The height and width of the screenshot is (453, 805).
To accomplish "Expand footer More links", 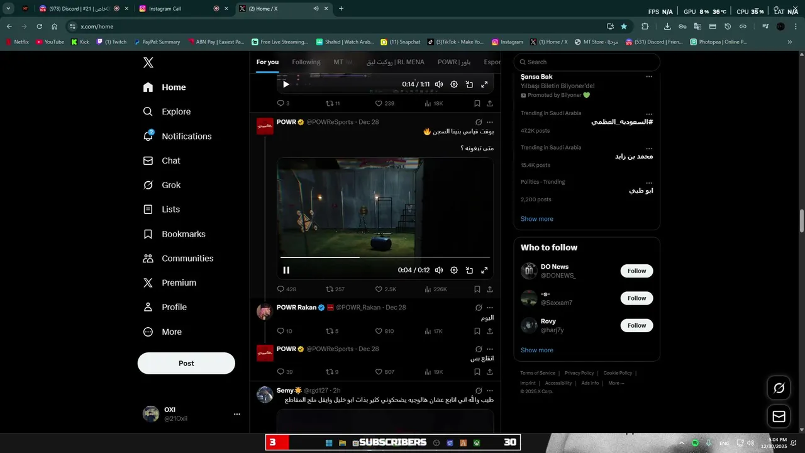I will point(616,383).
